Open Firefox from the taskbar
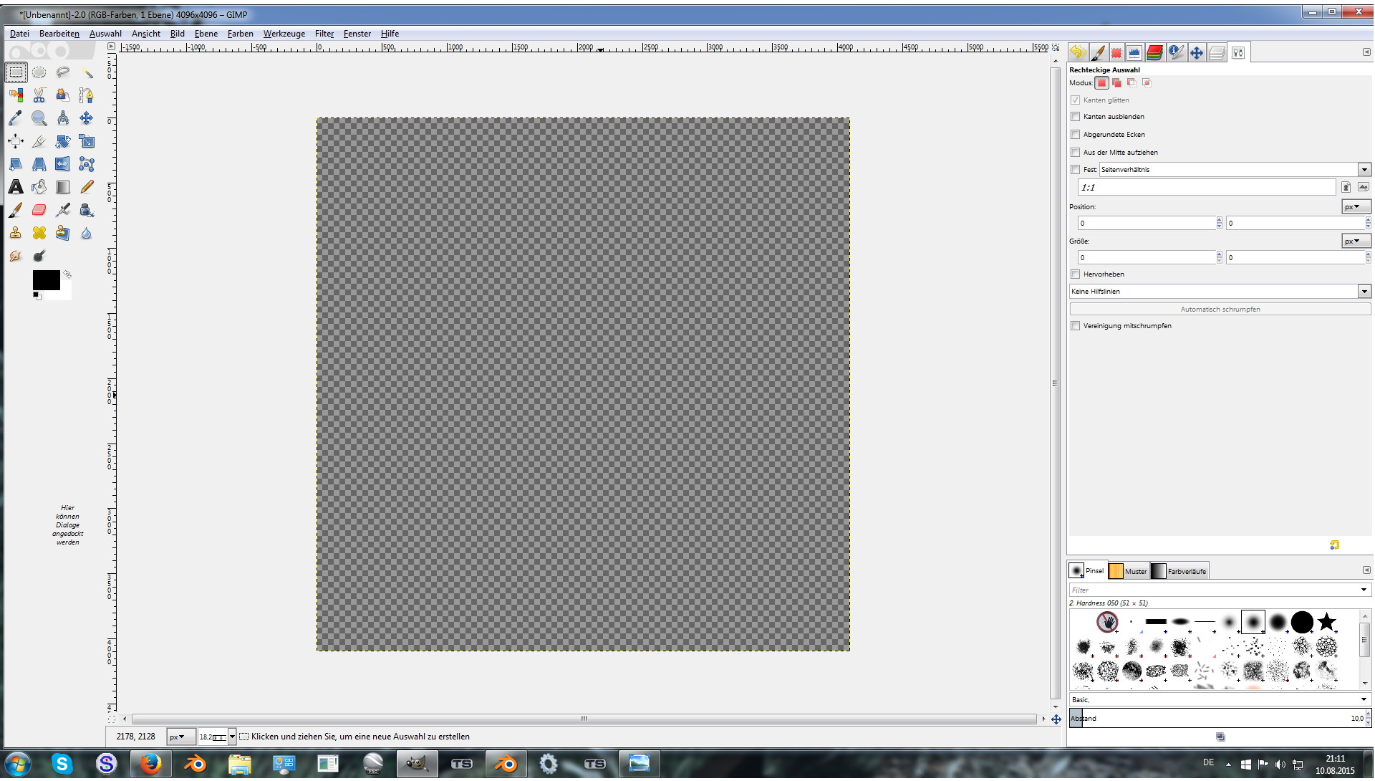This screenshot has width=1375, height=781. click(x=150, y=764)
